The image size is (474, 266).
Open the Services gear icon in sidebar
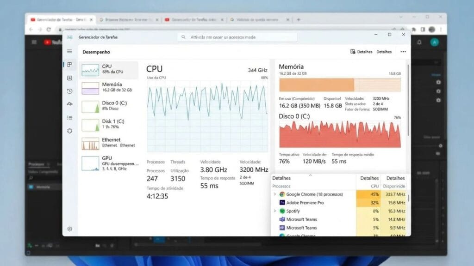[x=69, y=131]
